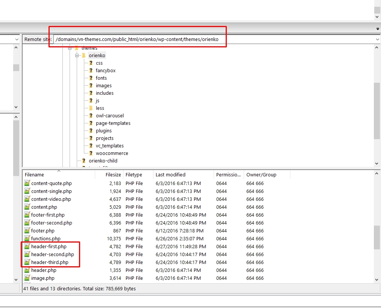381x308 pixels.
Task: Sort files by Filename column header
Action: tap(35, 175)
